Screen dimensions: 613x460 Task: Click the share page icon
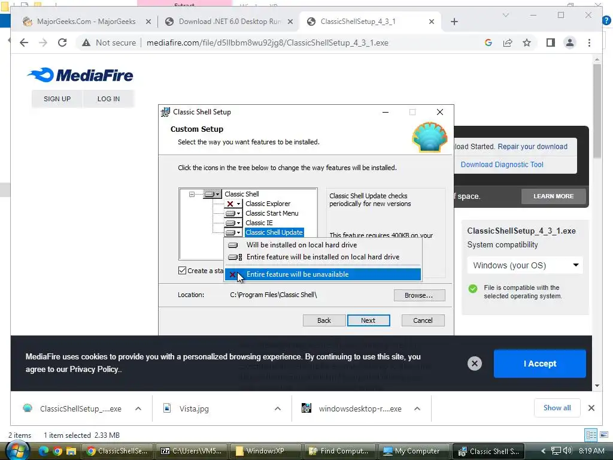coord(508,43)
